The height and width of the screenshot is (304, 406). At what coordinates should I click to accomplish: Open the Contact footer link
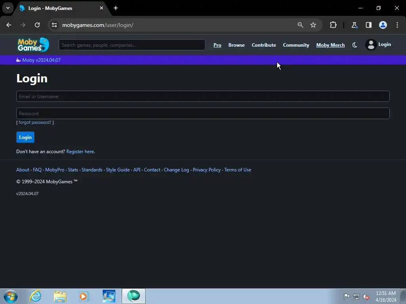152,169
